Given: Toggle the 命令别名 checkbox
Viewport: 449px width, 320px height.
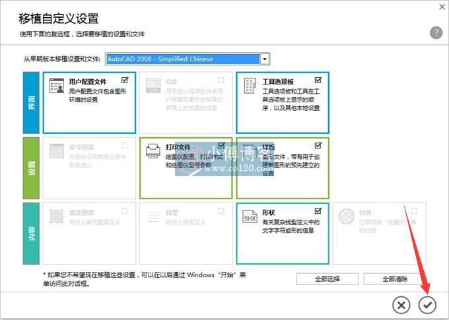Looking at the screenshot, I should pyautogui.click(x=125, y=146).
